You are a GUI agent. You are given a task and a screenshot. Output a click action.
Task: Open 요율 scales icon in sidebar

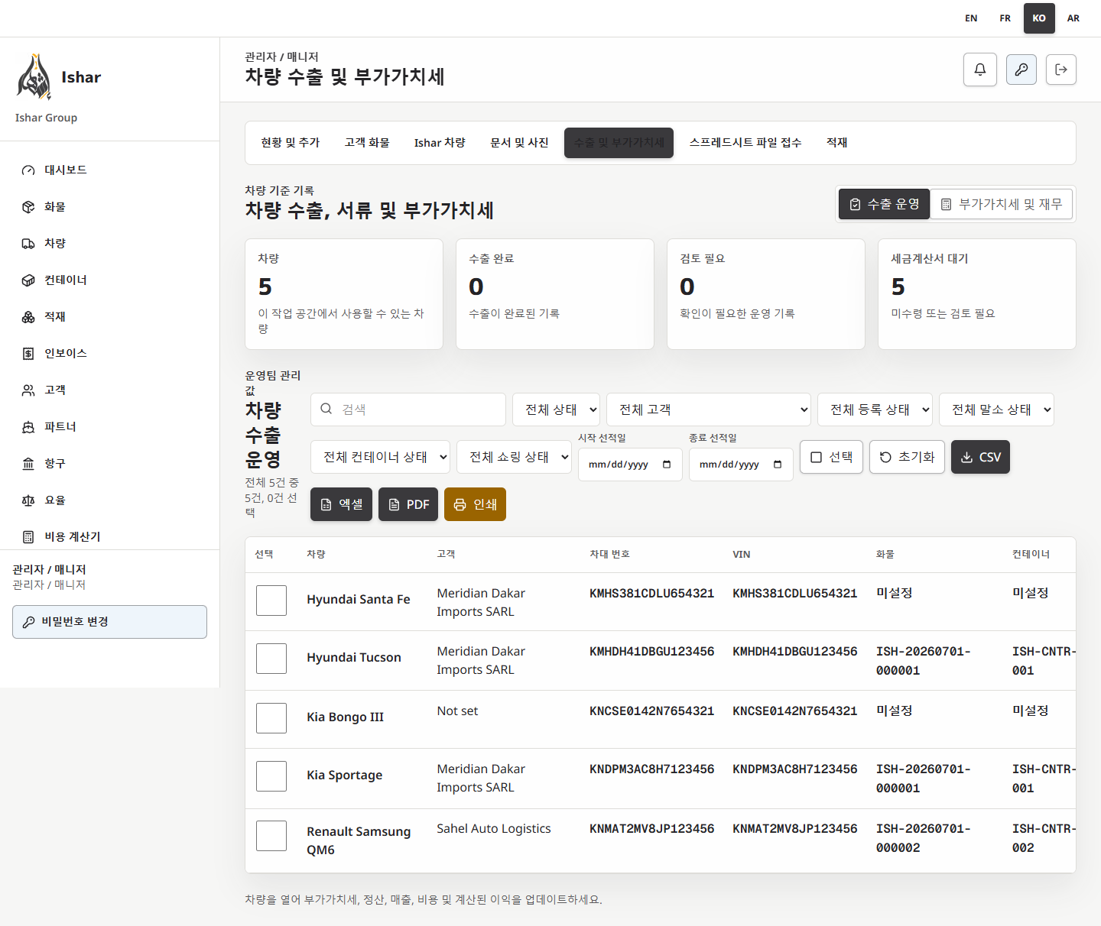(28, 500)
